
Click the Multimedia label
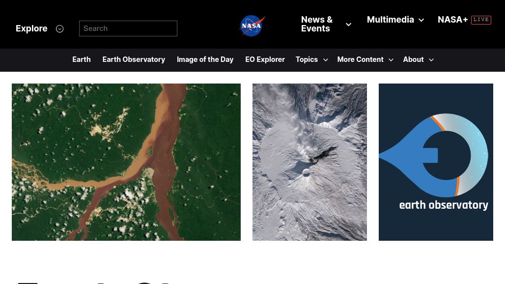pyautogui.click(x=391, y=20)
